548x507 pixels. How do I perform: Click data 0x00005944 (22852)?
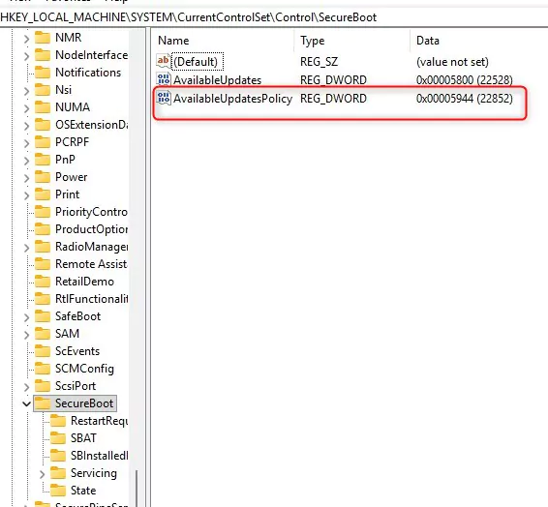[x=465, y=99]
